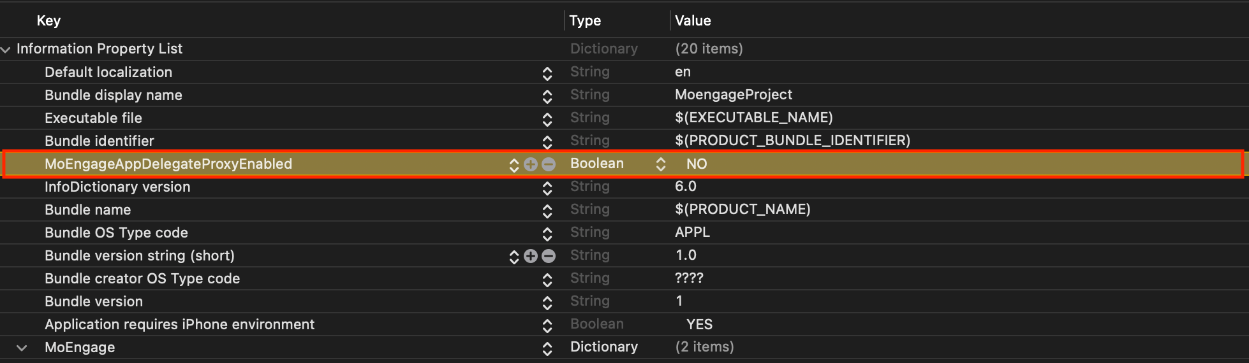Click the Key column header
Image resolution: width=1249 pixels, height=363 pixels.
coord(48,20)
